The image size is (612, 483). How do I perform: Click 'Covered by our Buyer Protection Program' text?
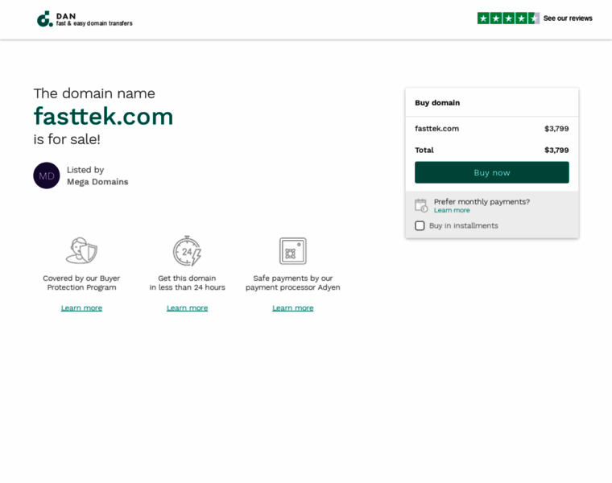(x=81, y=283)
